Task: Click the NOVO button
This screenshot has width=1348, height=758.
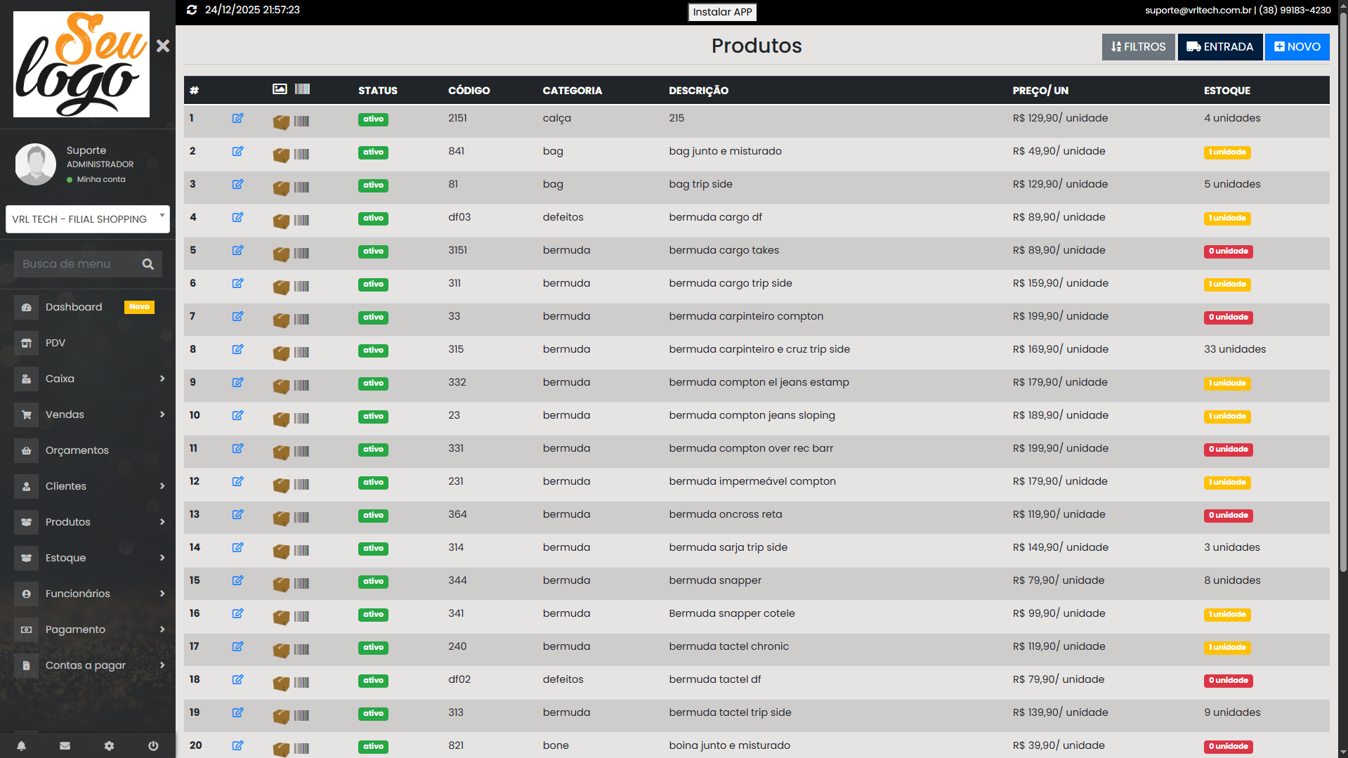Action: [1297, 47]
